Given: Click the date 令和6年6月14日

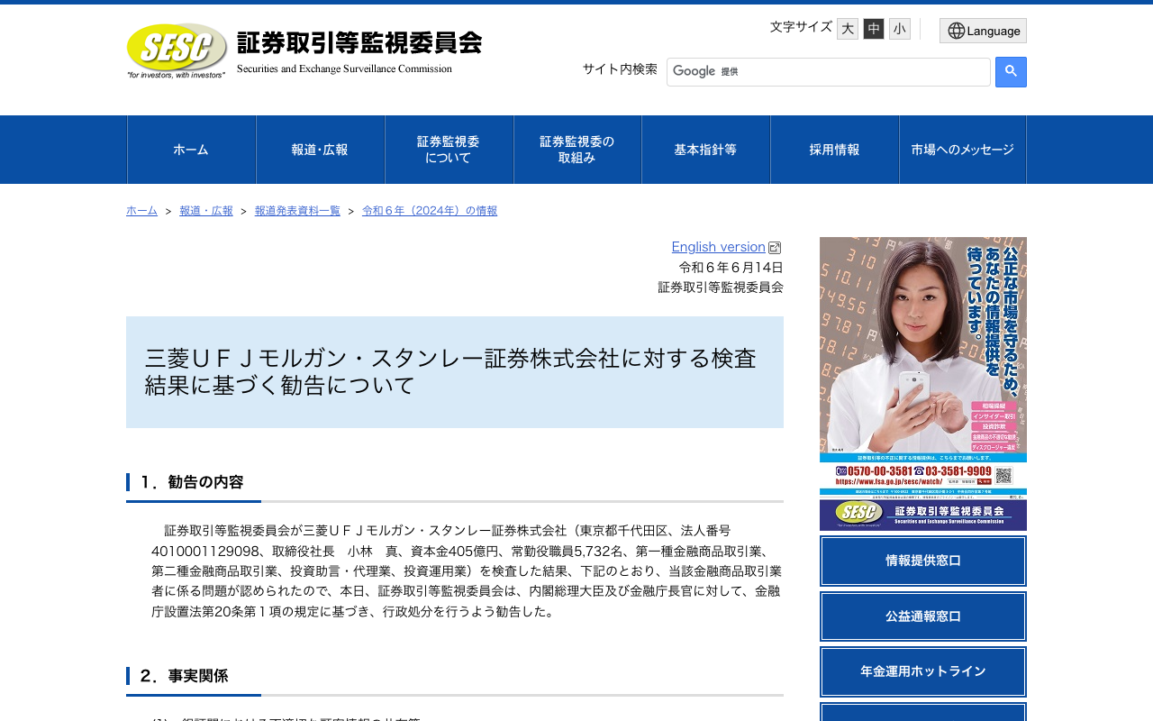Looking at the screenshot, I should tap(731, 268).
